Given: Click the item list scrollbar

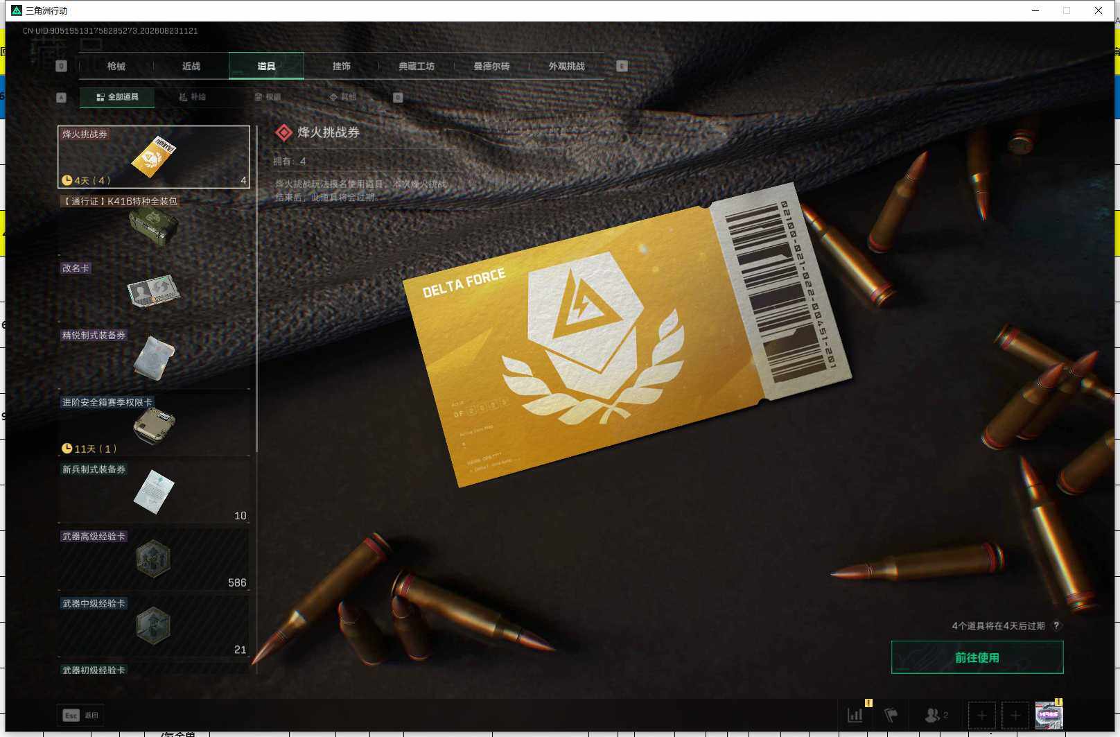Looking at the screenshot, I should [256, 289].
